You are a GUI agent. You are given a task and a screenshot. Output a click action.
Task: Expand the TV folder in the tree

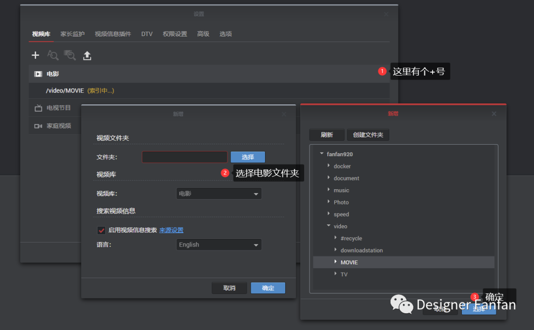336,274
